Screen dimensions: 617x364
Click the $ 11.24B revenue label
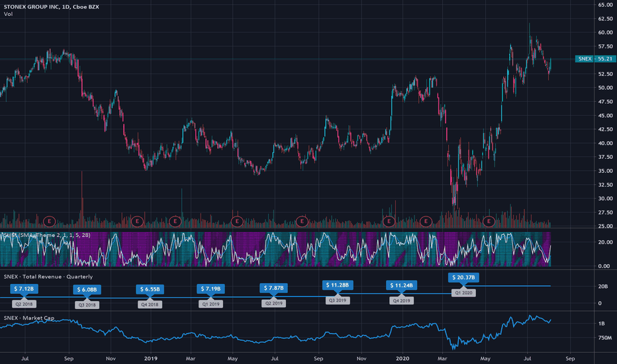(x=401, y=285)
